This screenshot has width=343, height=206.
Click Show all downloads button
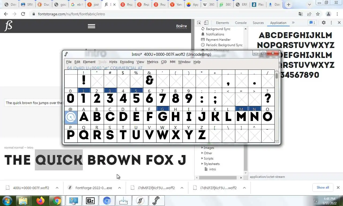(x=323, y=187)
